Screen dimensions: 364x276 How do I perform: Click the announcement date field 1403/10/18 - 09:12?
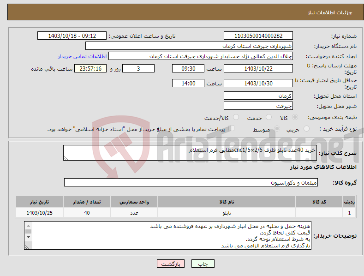click(72, 36)
